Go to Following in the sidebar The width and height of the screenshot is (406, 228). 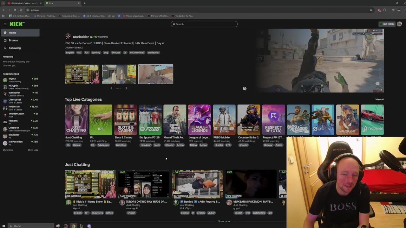[x=20, y=48]
